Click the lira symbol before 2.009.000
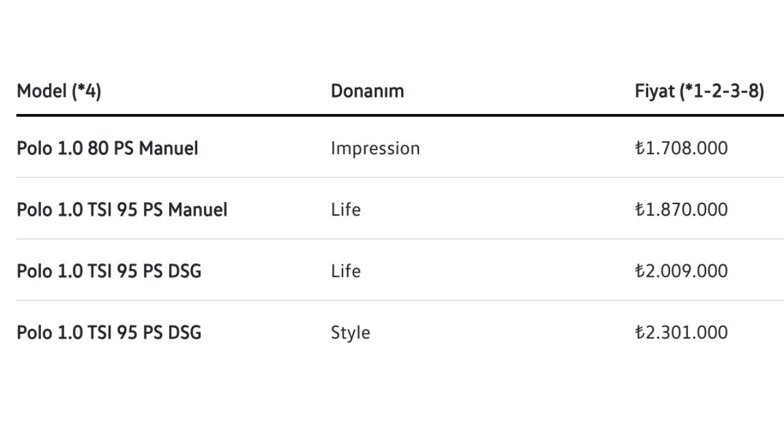This screenshot has height=441, width=784. click(x=639, y=271)
